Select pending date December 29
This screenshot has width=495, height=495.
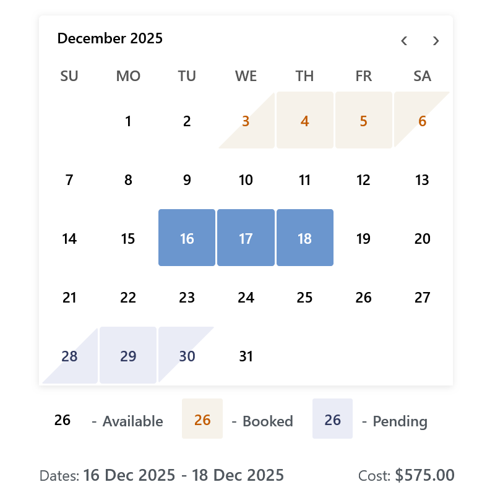[128, 355]
